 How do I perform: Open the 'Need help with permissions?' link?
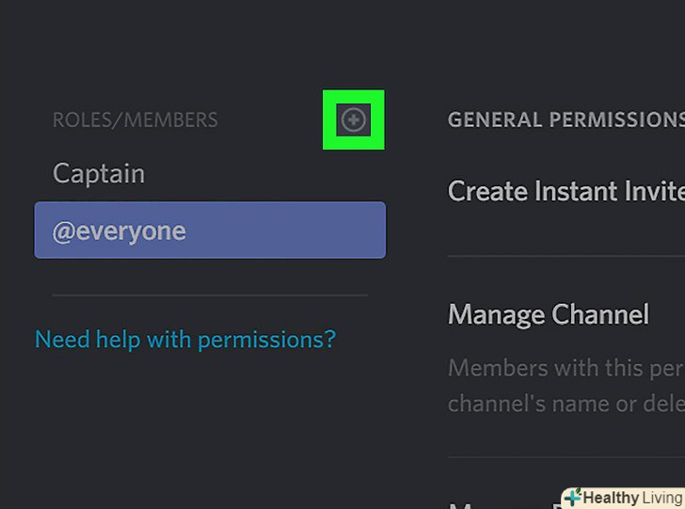(184, 339)
